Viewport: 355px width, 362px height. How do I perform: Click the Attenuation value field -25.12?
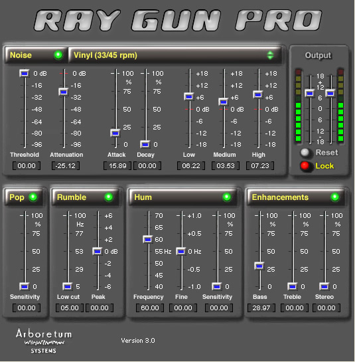[66, 166]
